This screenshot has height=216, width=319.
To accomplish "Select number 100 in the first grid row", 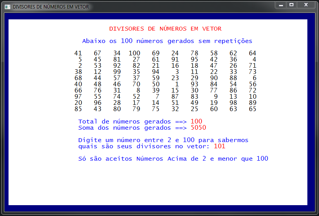I will pyautogui.click(x=134, y=53).
